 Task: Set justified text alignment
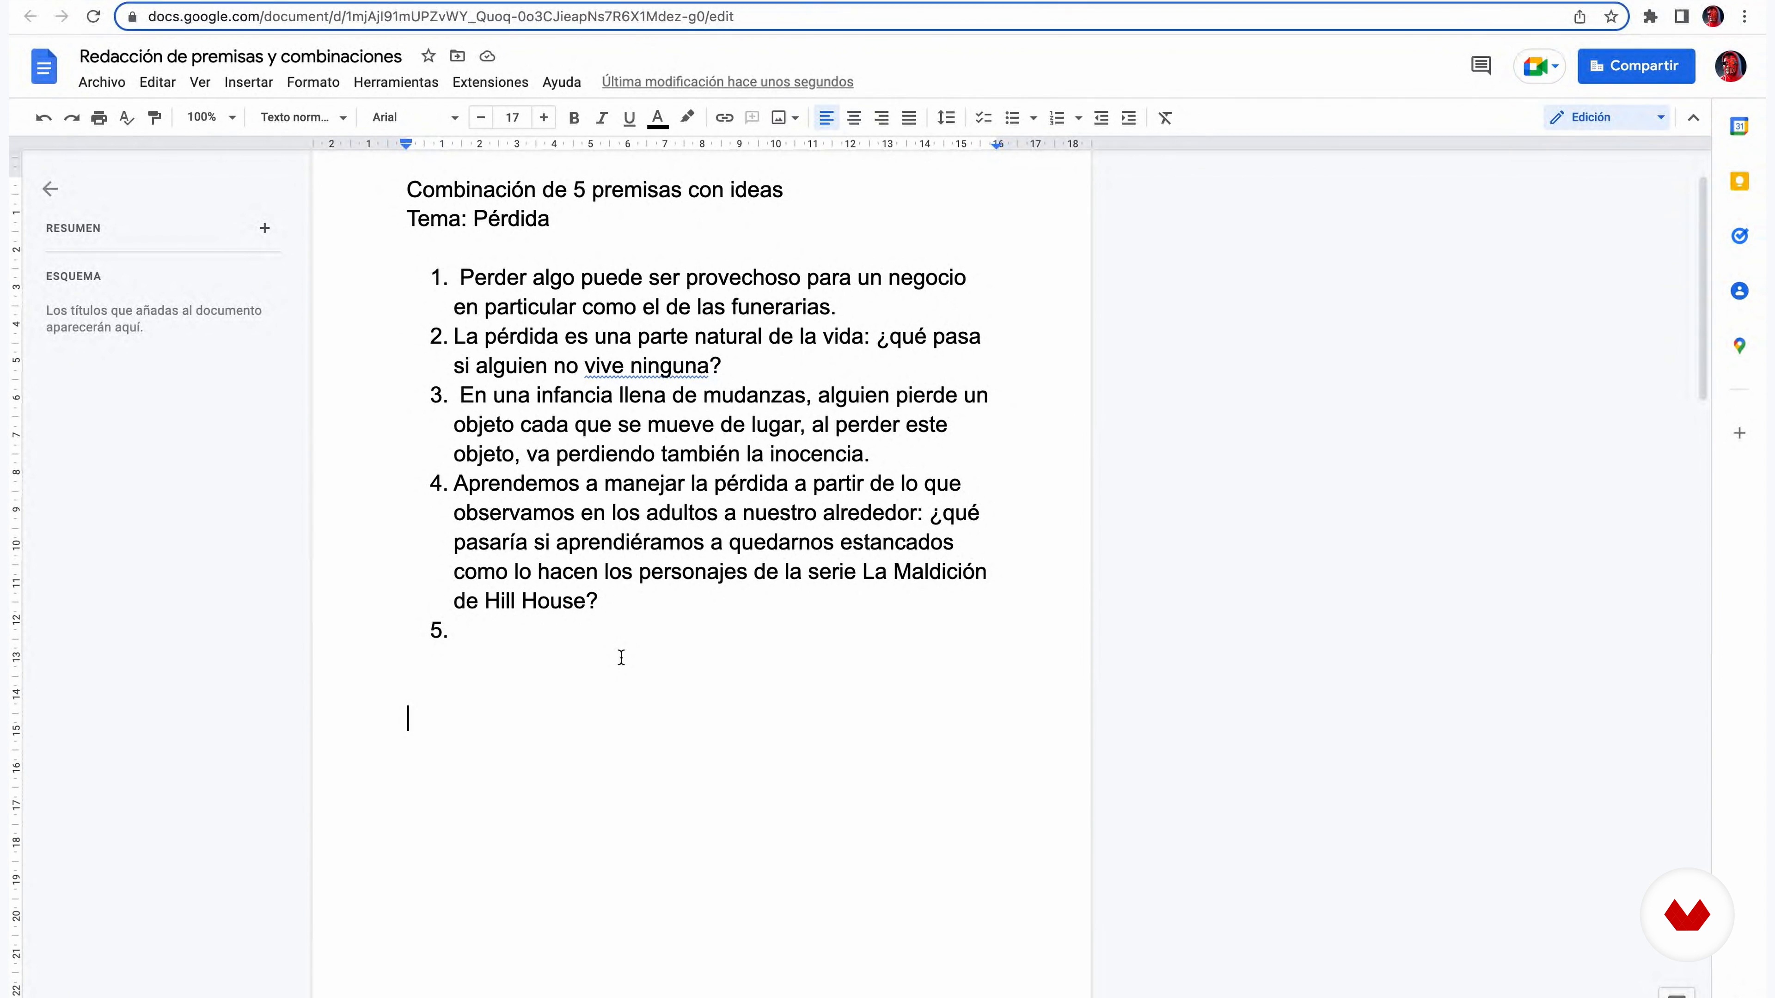pos(909,118)
